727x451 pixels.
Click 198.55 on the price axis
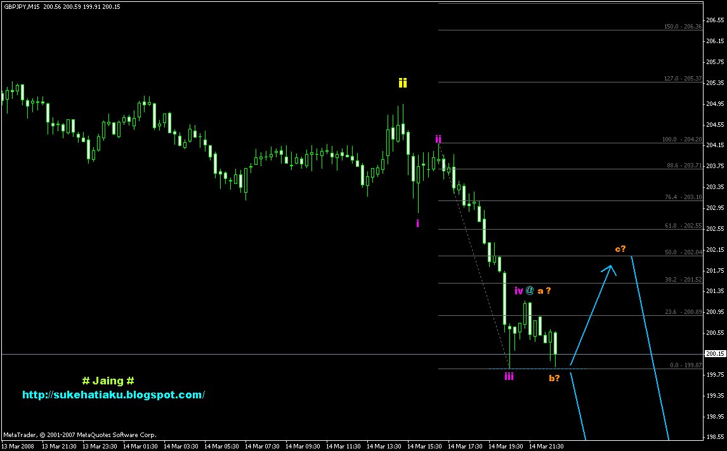(x=715, y=436)
